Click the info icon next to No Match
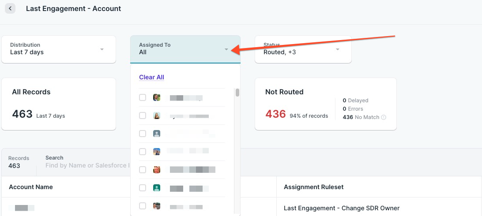The width and height of the screenshot is (482, 216). 384,118
